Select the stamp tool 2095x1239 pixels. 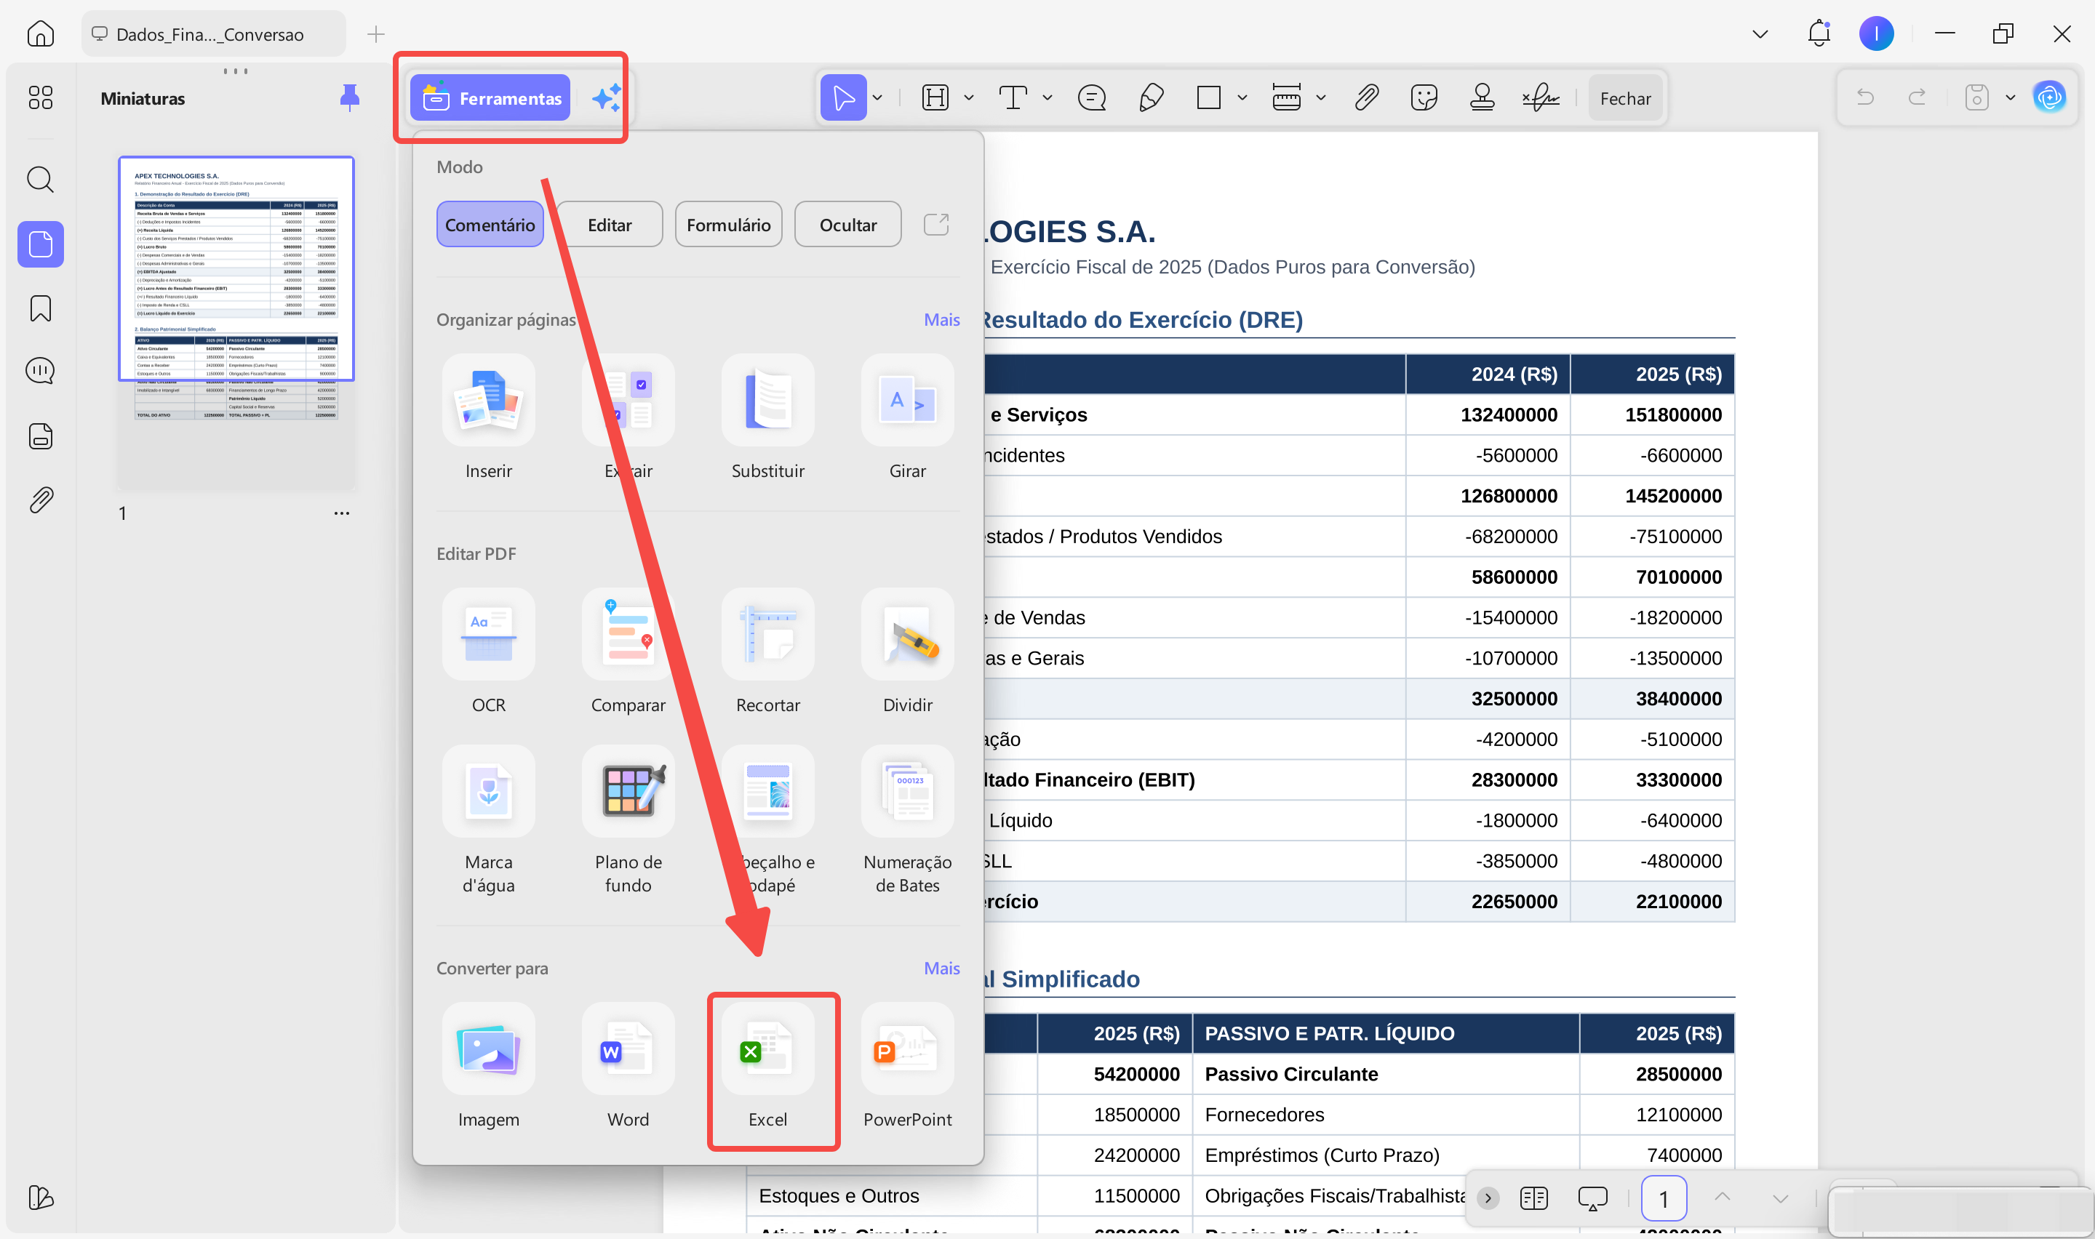click(1482, 97)
